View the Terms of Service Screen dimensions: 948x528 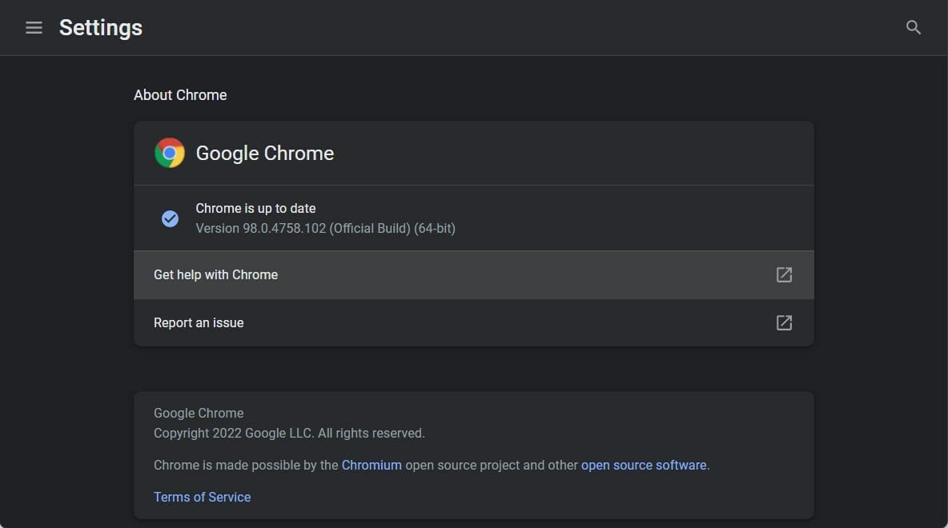tap(202, 497)
